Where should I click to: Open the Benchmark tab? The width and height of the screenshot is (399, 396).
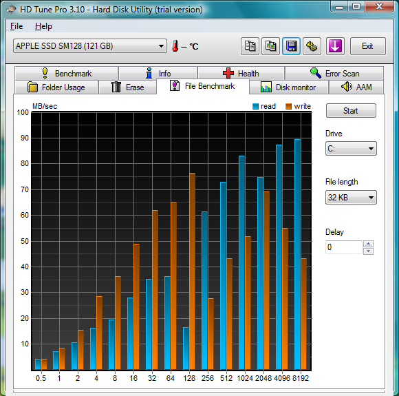coord(67,74)
